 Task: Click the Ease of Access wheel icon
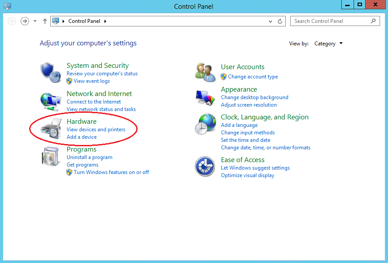pyautogui.click(x=205, y=167)
